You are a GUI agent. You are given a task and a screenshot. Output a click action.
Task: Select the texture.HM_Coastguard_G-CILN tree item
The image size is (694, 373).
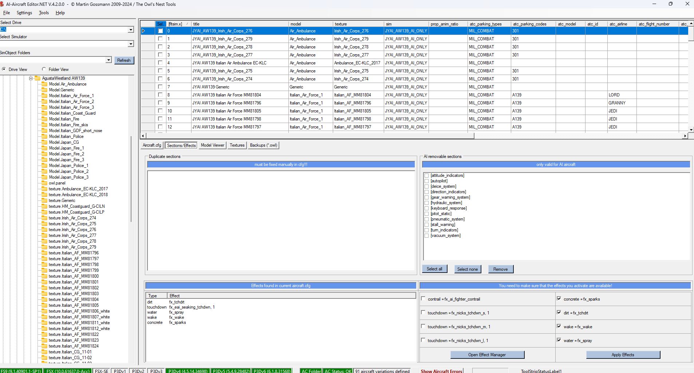tap(76, 206)
